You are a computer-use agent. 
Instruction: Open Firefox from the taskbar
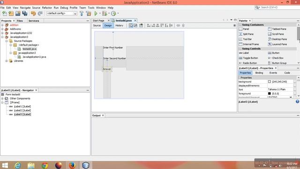72,165
